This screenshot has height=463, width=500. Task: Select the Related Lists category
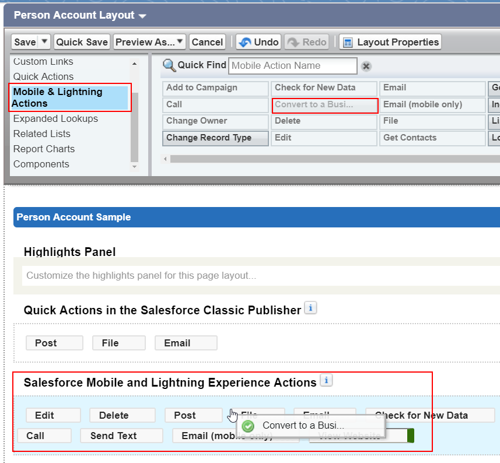coord(41,134)
